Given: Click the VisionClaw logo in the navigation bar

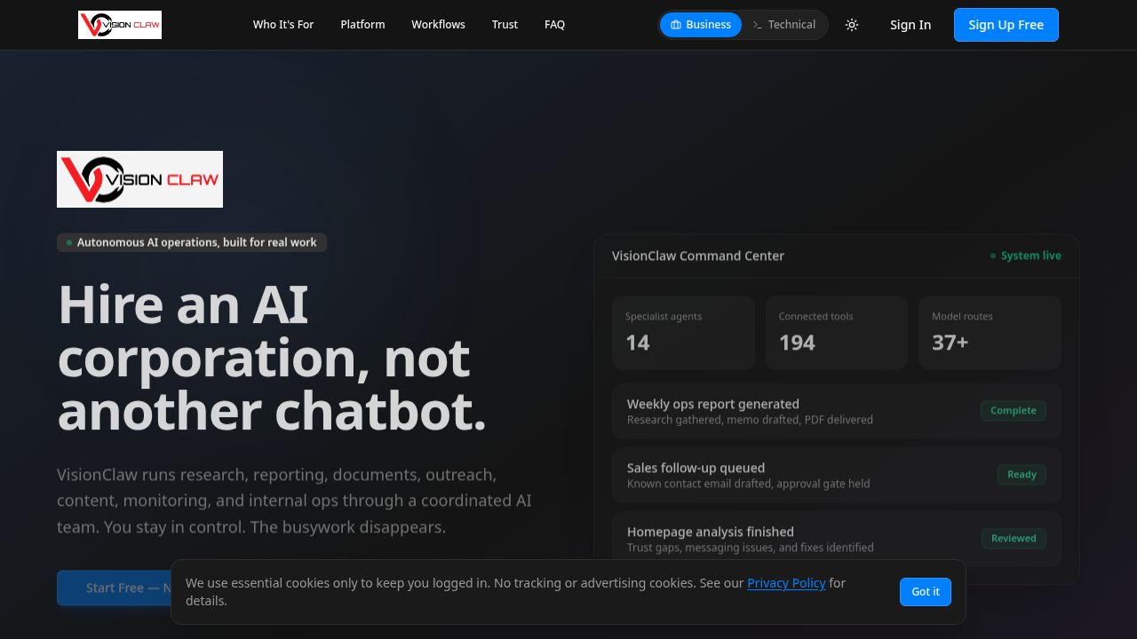Looking at the screenshot, I should pos(119,24).
